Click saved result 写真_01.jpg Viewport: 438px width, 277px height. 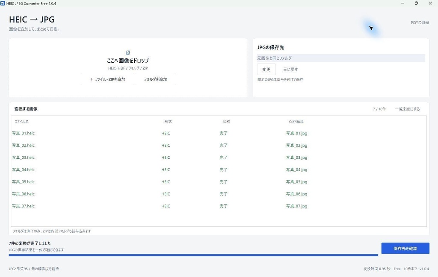click(296, 133)
